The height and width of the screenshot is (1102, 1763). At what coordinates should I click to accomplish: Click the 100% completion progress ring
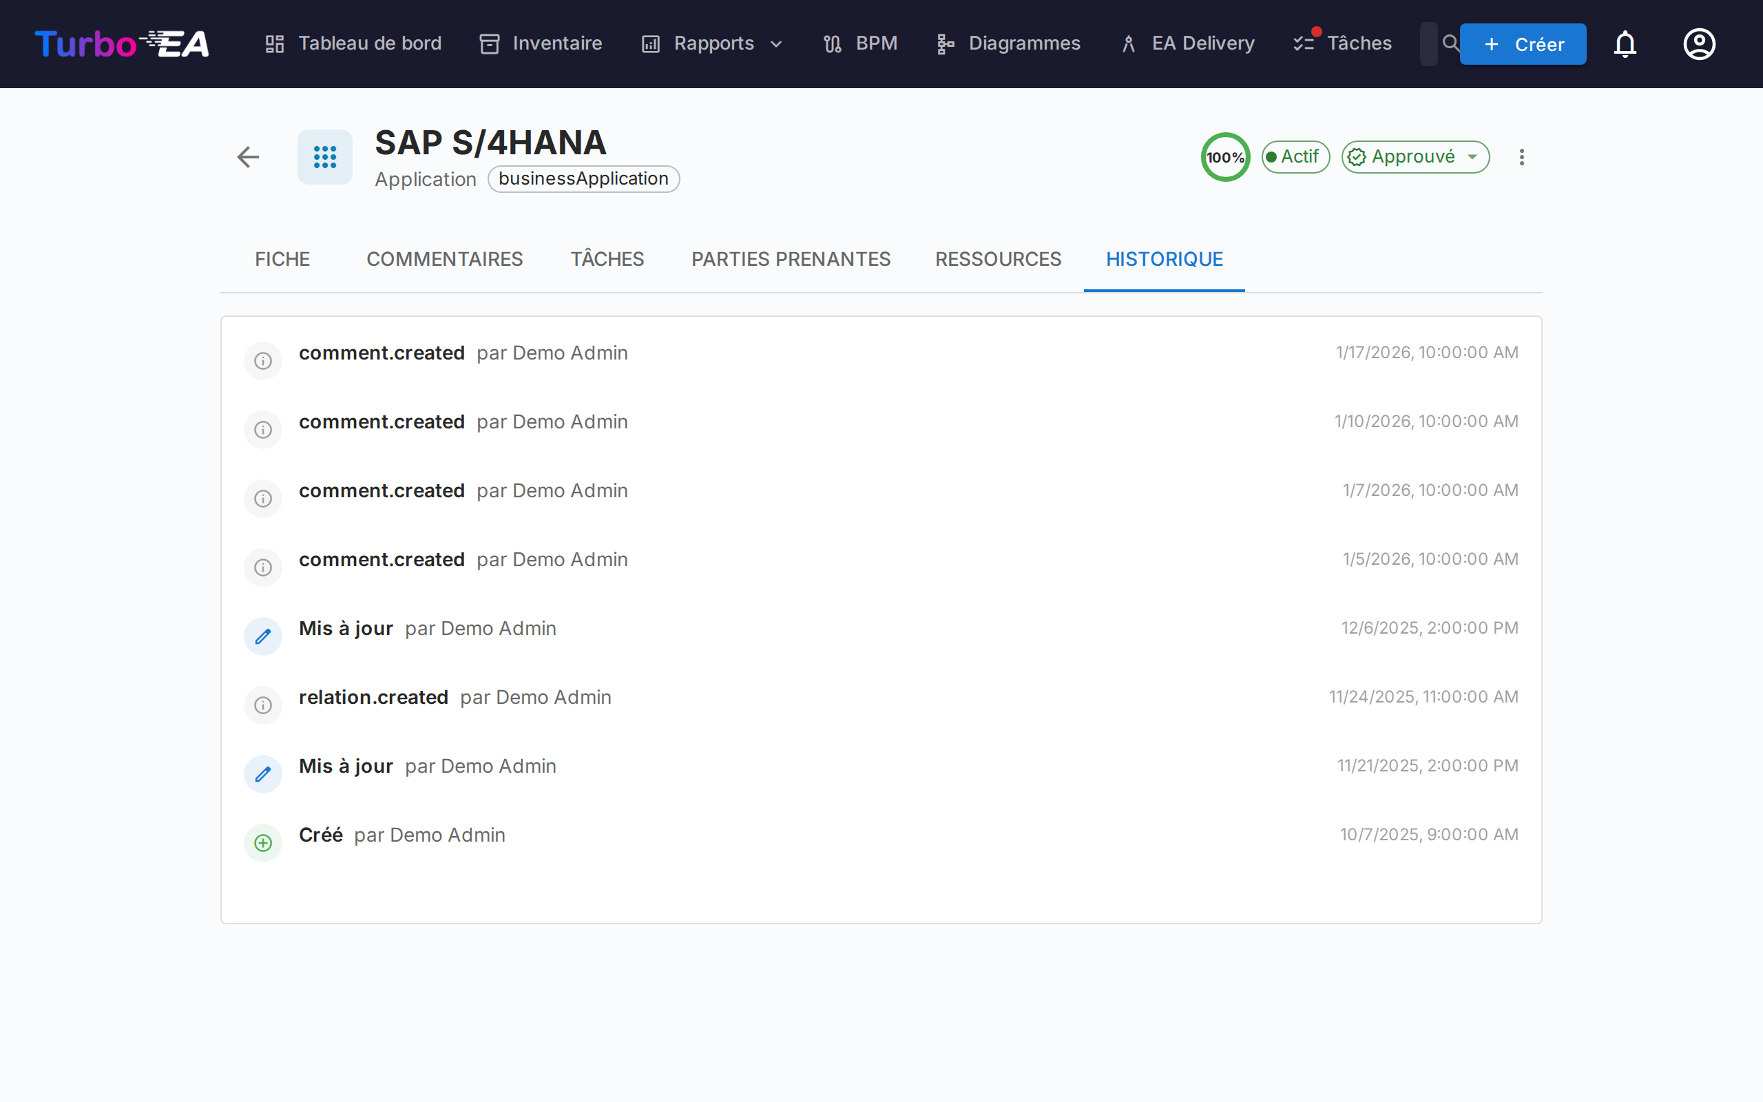click(1224, 157)
